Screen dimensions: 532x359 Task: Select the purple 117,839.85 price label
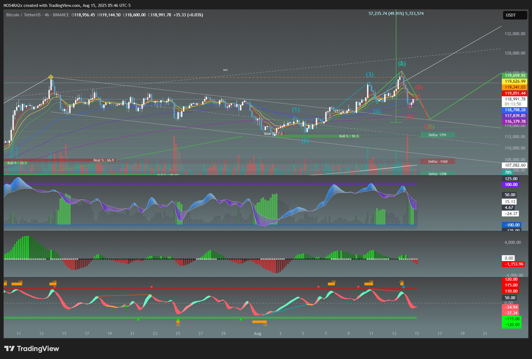515,116
